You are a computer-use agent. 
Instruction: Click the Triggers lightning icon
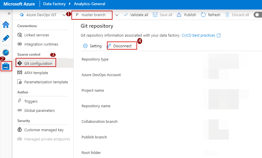pos(20,101)
